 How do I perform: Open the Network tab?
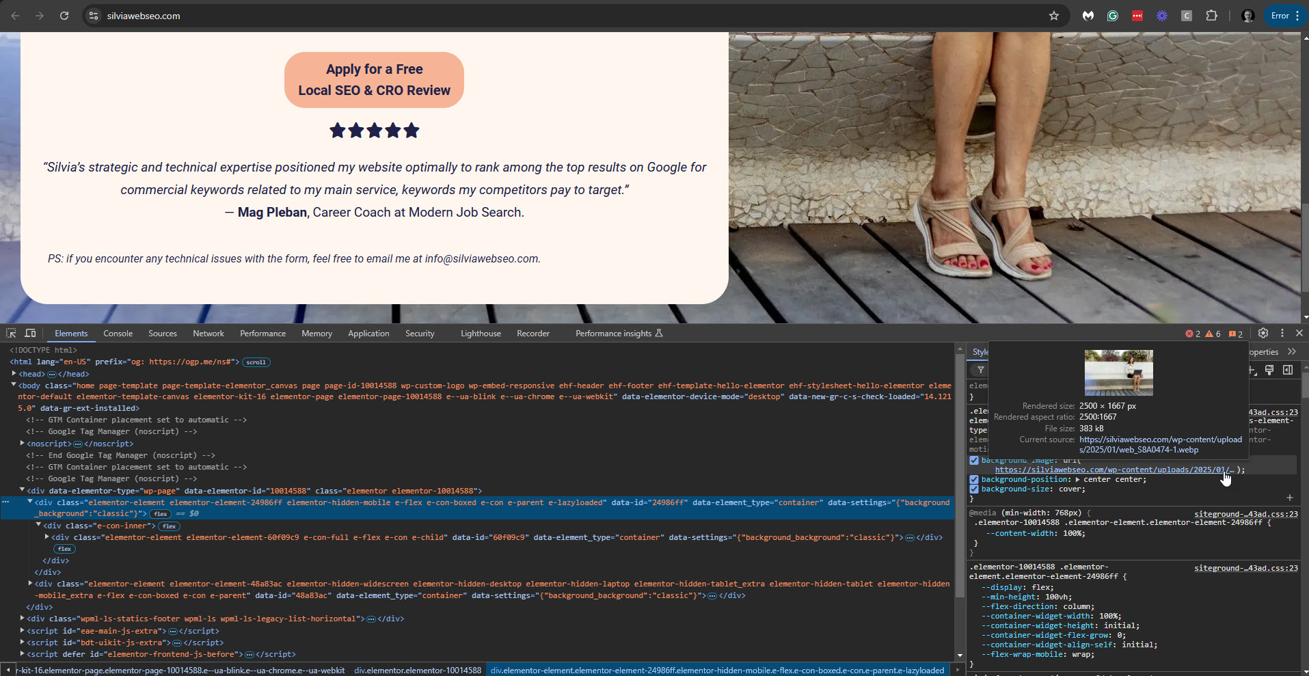point(208,334)
